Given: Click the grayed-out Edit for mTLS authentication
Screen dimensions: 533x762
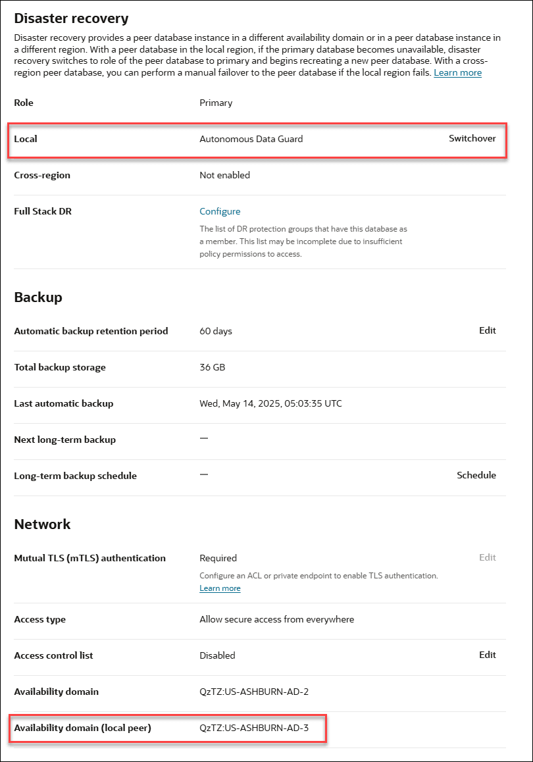Looking at the screenshot, I should pyautogui.click(x=488, y=557).
